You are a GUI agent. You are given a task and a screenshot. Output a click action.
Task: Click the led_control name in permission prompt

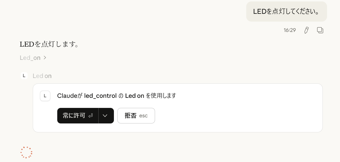point(100,96)
